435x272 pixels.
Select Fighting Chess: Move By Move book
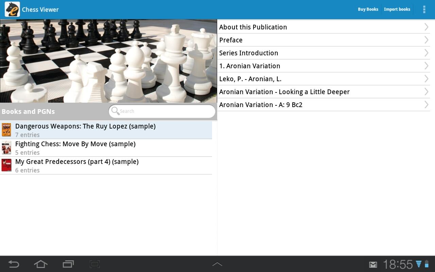tap(106, 148)
